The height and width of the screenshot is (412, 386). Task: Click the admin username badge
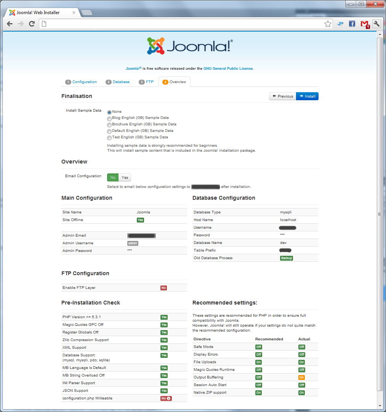tap(133, 243)
